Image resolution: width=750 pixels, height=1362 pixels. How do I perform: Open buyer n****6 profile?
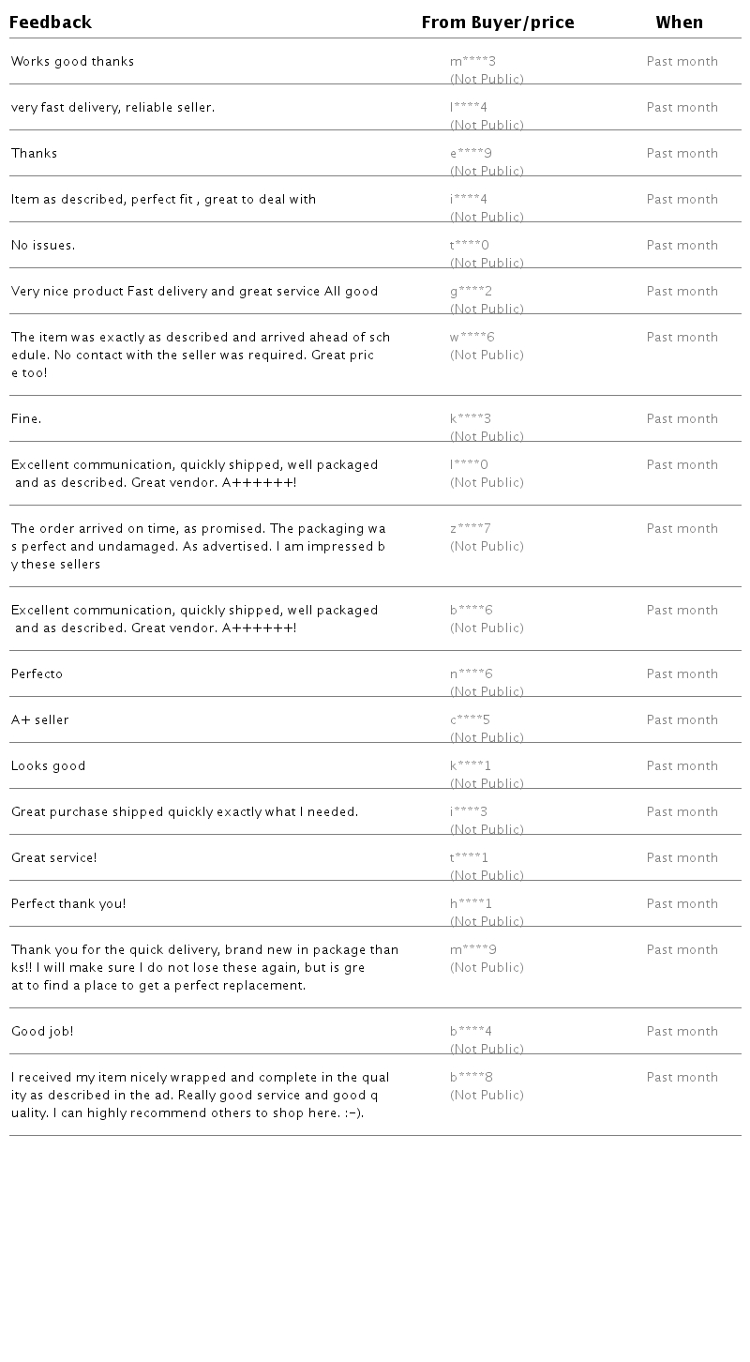coord(471,674)
